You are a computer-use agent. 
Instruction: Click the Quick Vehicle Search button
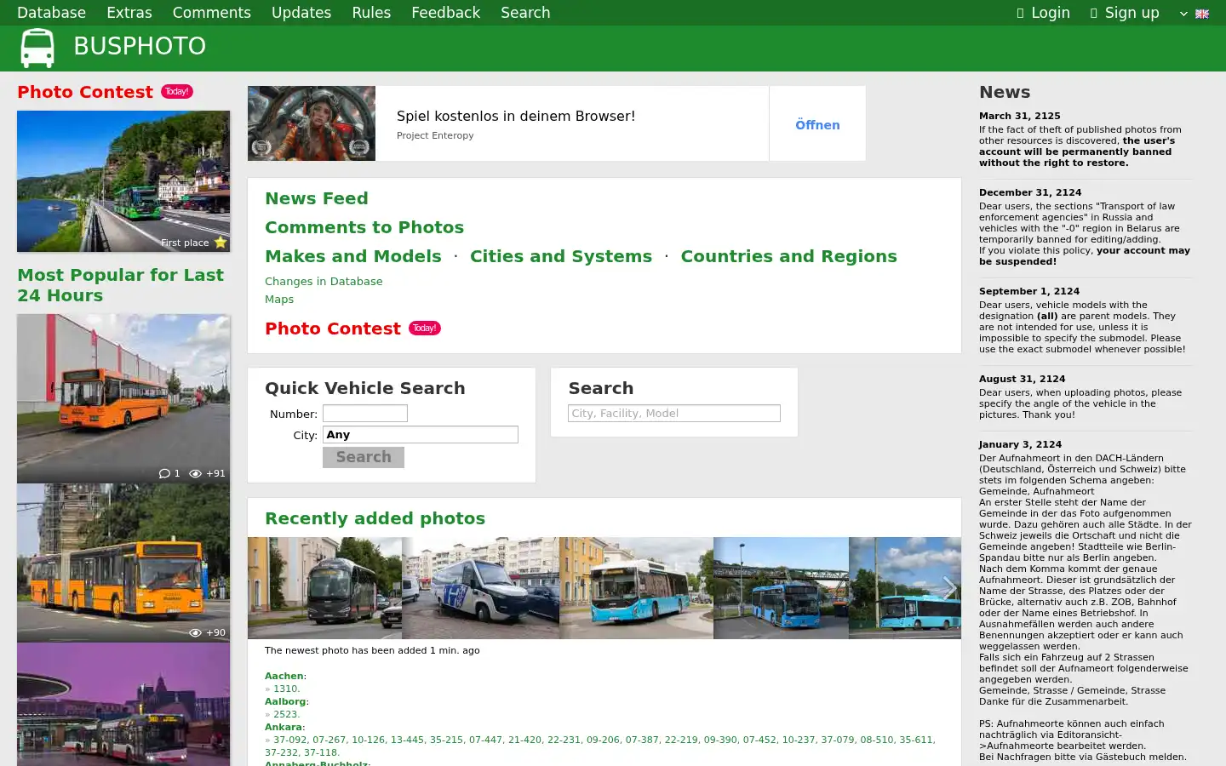364,457
